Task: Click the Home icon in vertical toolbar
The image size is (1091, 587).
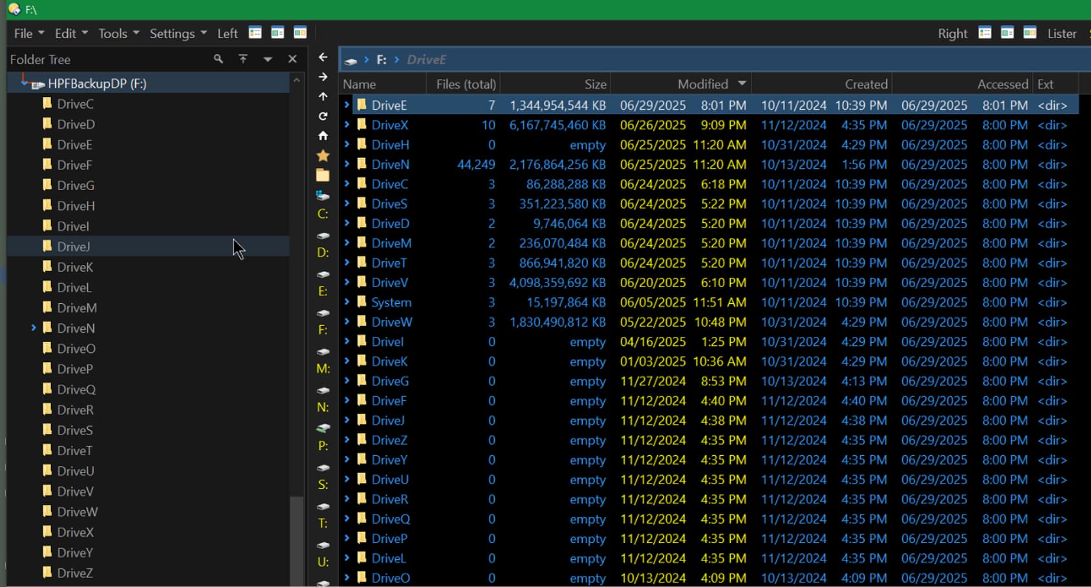Action: click(323, 136)
